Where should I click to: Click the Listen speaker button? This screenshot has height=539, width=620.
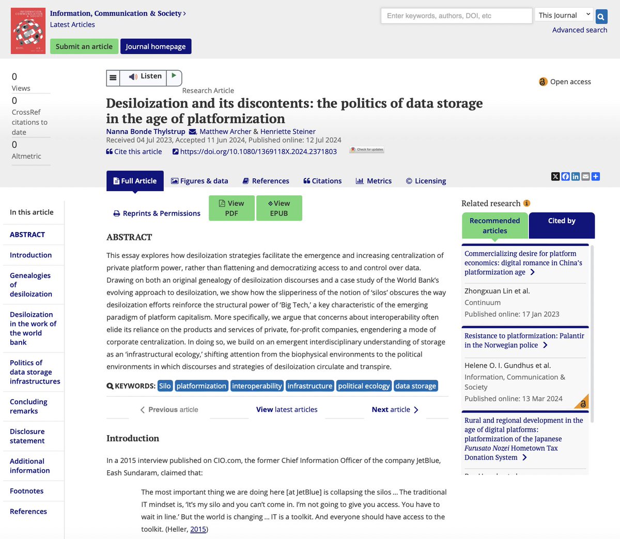click(x=145, y=76)
